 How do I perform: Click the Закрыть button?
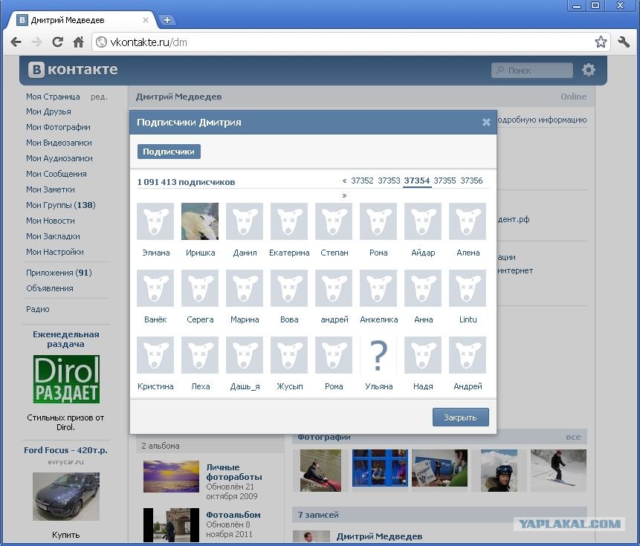click(460, 417)
